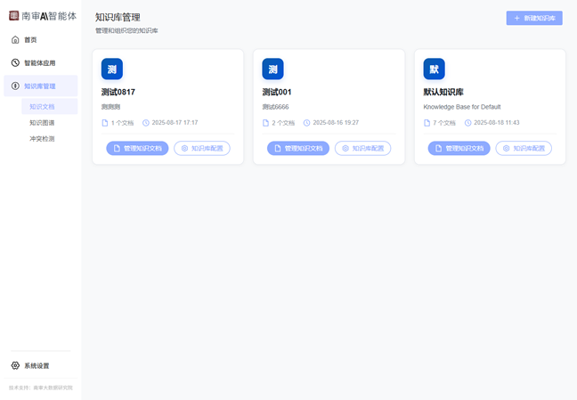Click 知识库配置 on 默认知识库 card
Screen dimensions: 577x400
(x=524, y=148)
